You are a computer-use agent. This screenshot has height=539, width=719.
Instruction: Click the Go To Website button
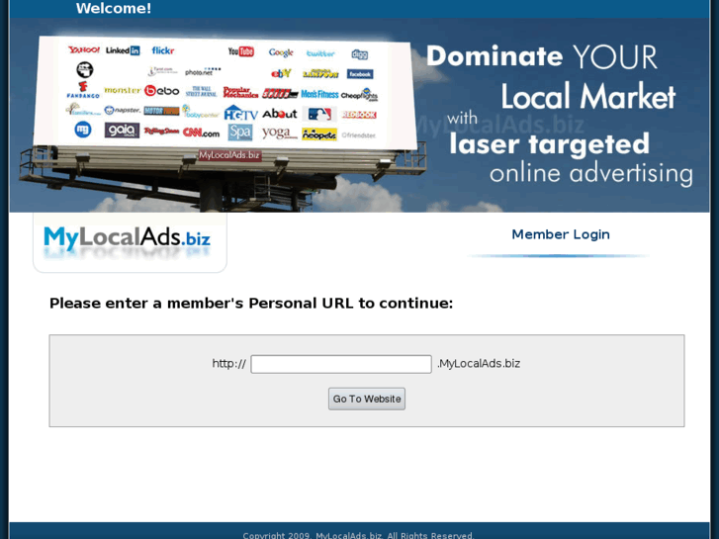coord(367,399)
